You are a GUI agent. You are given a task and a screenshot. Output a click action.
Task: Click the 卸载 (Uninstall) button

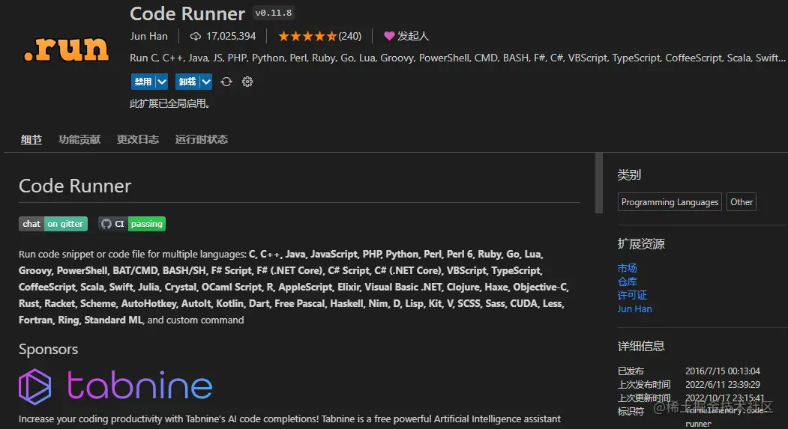(187, 82)
